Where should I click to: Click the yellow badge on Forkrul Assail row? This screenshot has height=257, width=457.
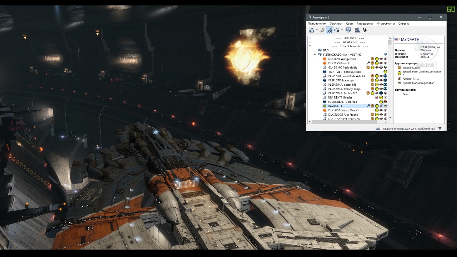pyautogui.click(x=385, y=72)
